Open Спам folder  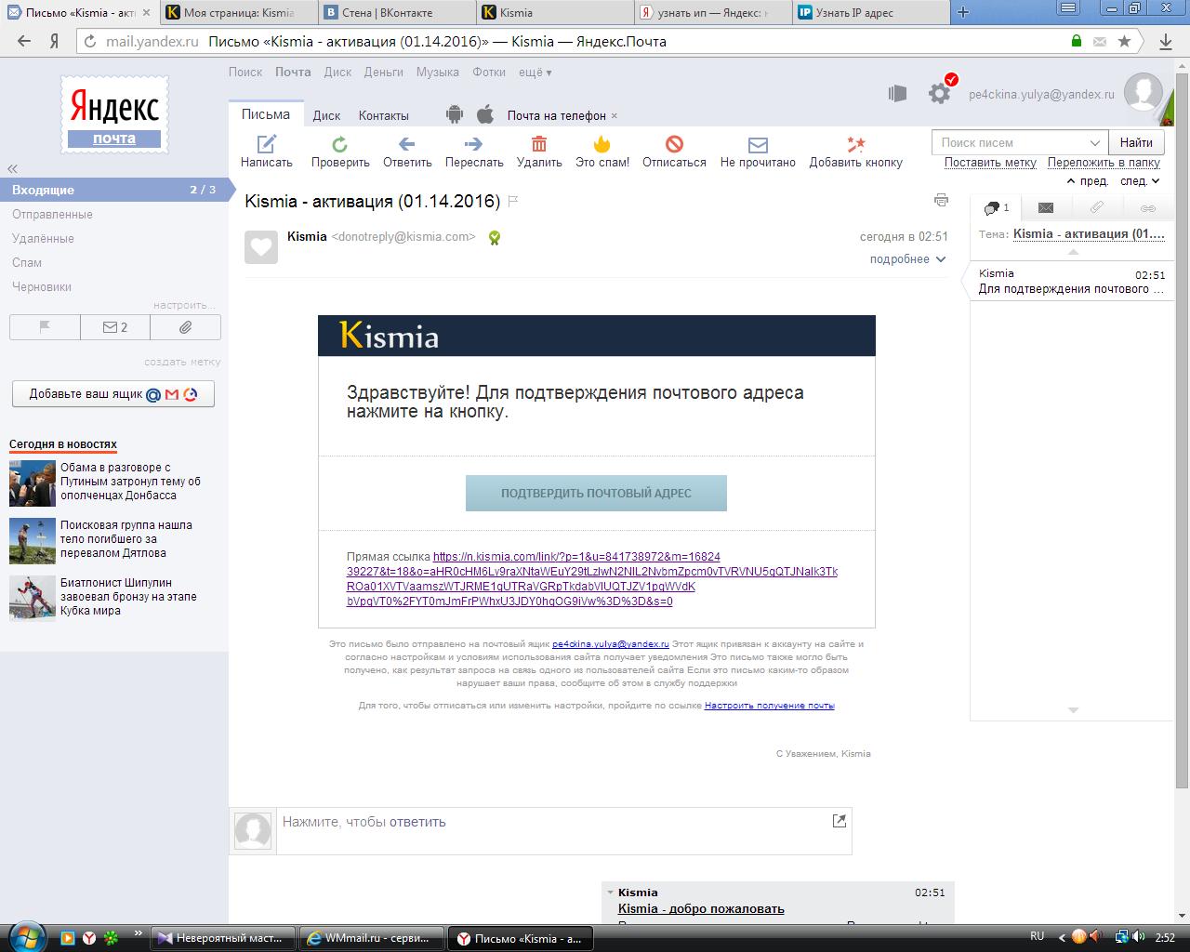coord(27,262)
